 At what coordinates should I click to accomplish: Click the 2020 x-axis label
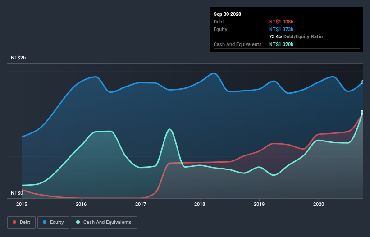pos(319,204)
